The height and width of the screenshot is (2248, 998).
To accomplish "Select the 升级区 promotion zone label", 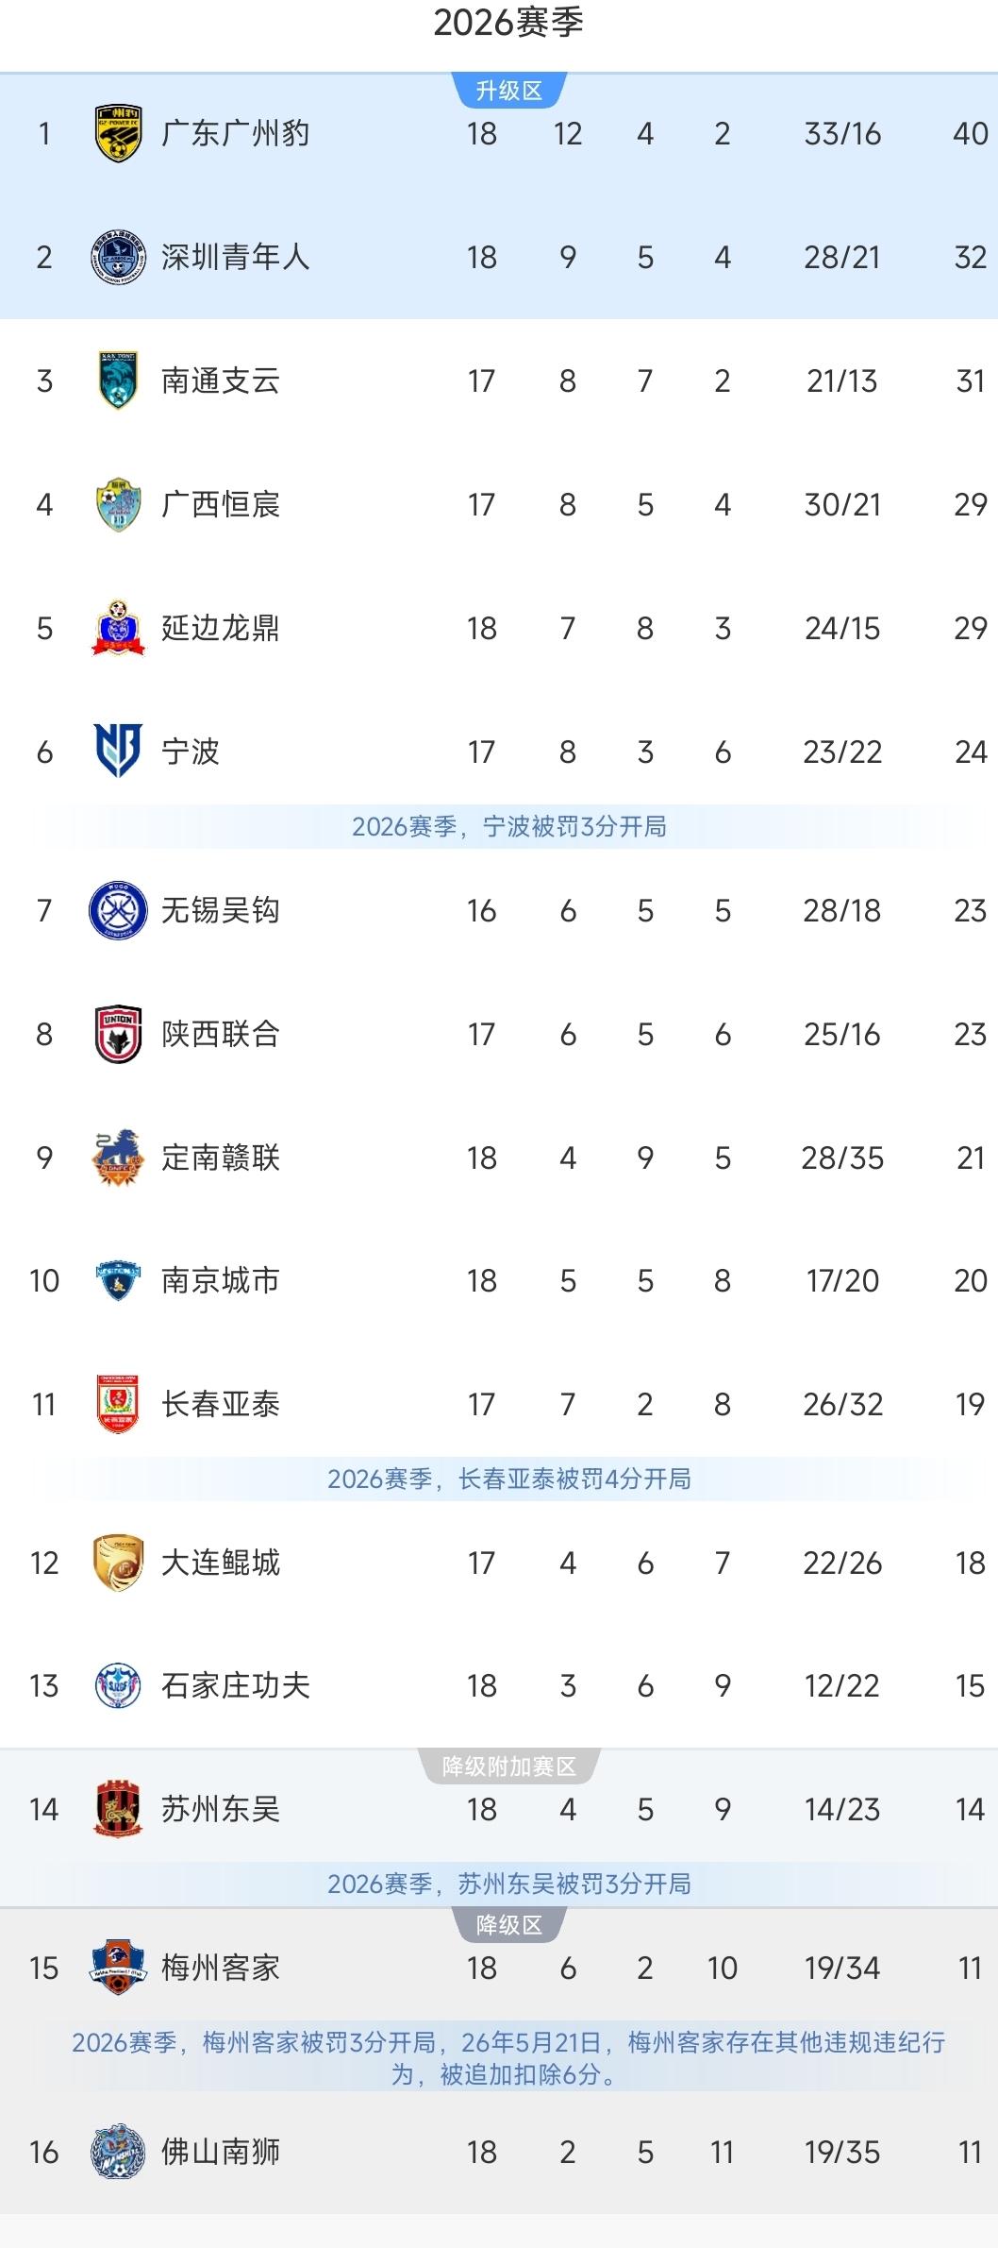I will click(509, 91).
